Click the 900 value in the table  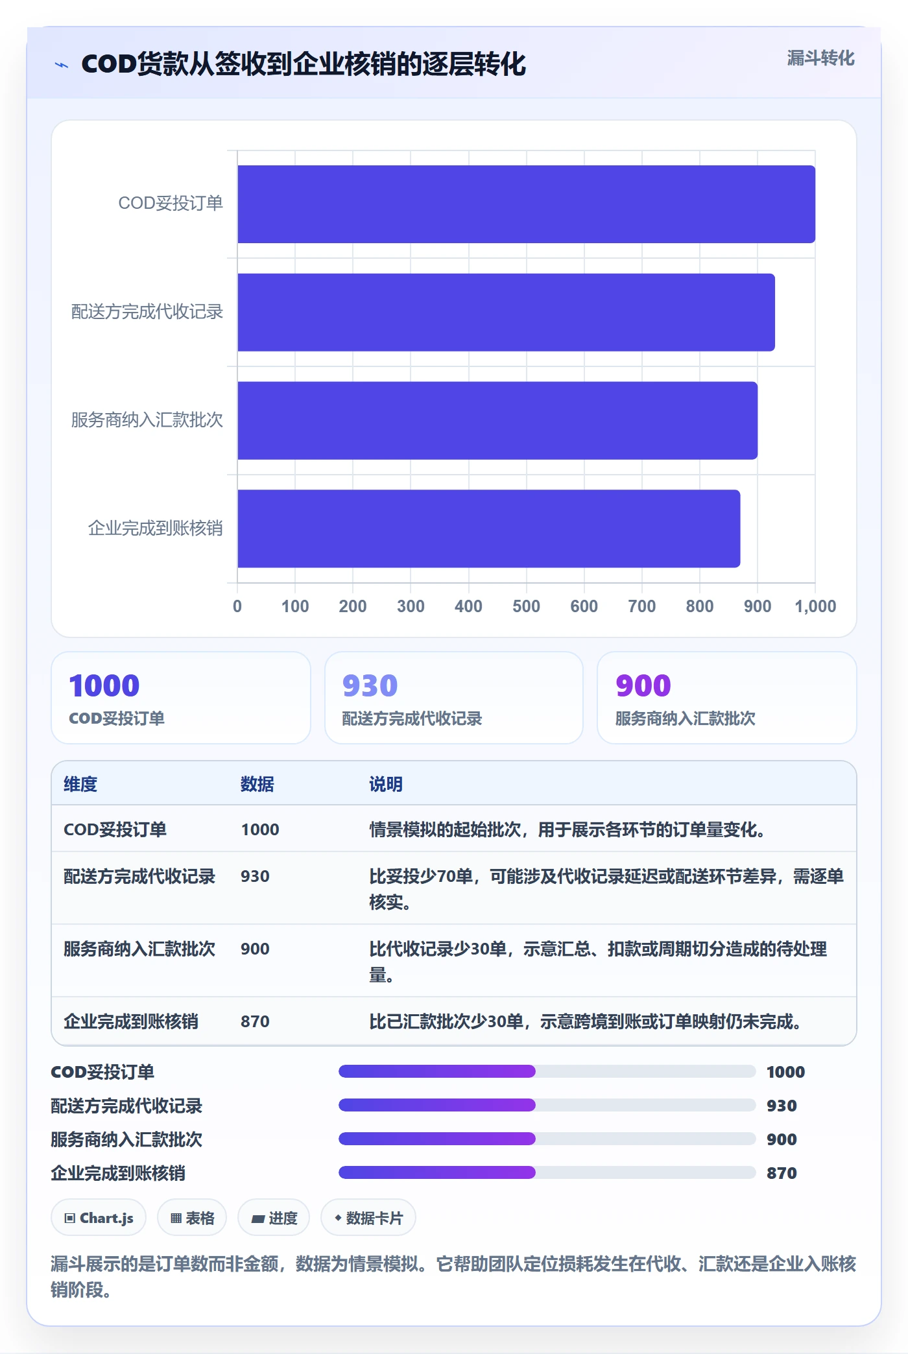[x=255, y=949]
